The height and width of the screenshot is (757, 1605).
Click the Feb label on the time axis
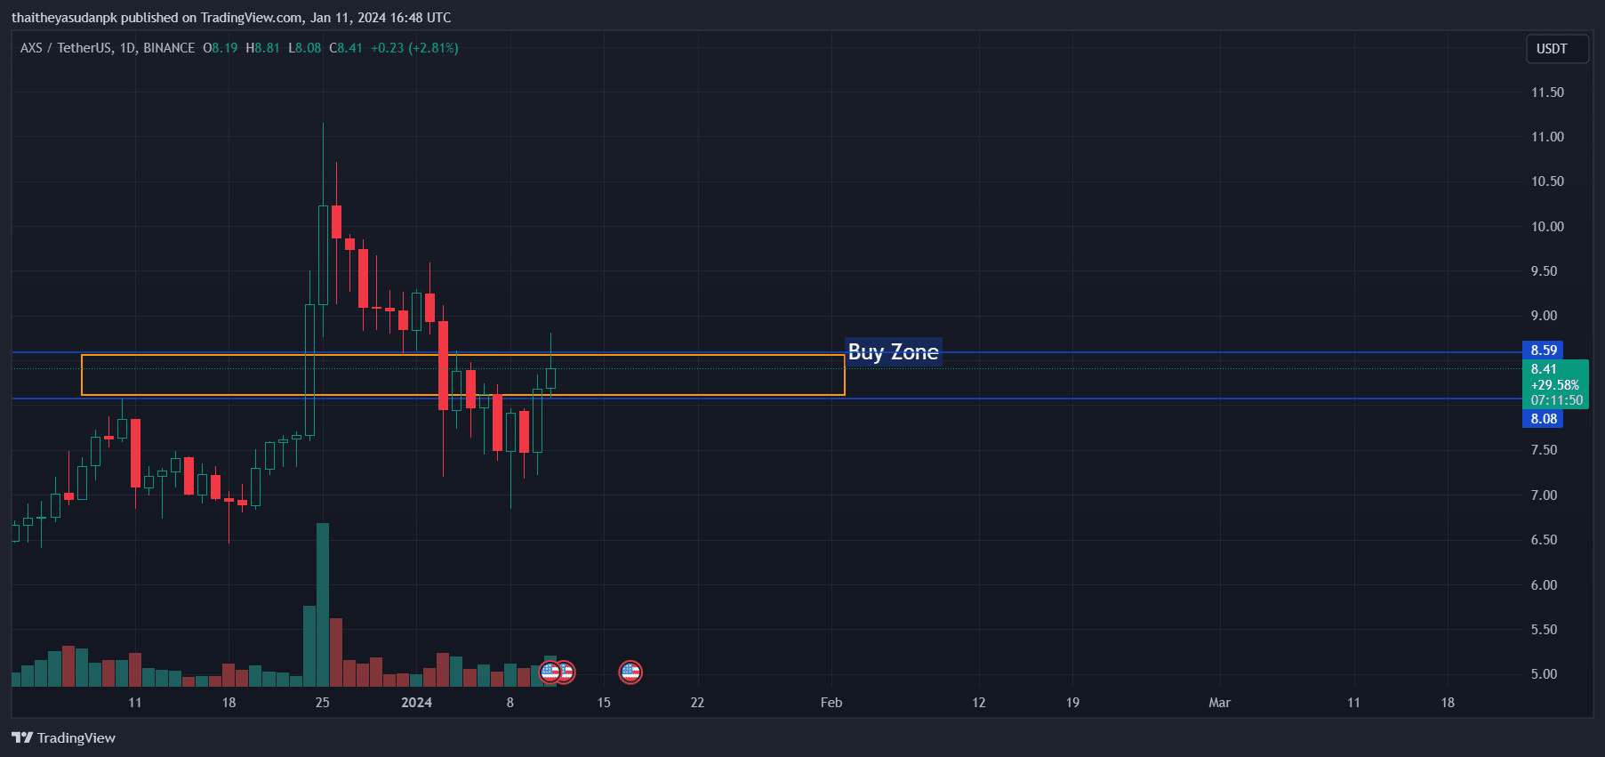click(x=831, y=703)
